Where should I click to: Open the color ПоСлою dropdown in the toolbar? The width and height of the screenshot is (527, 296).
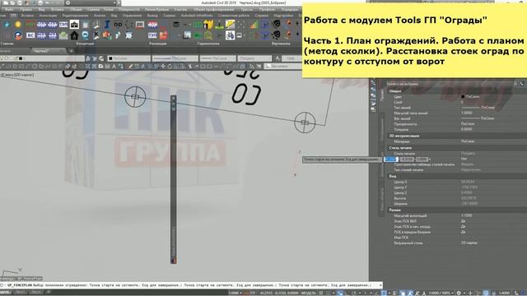(128, 58)
